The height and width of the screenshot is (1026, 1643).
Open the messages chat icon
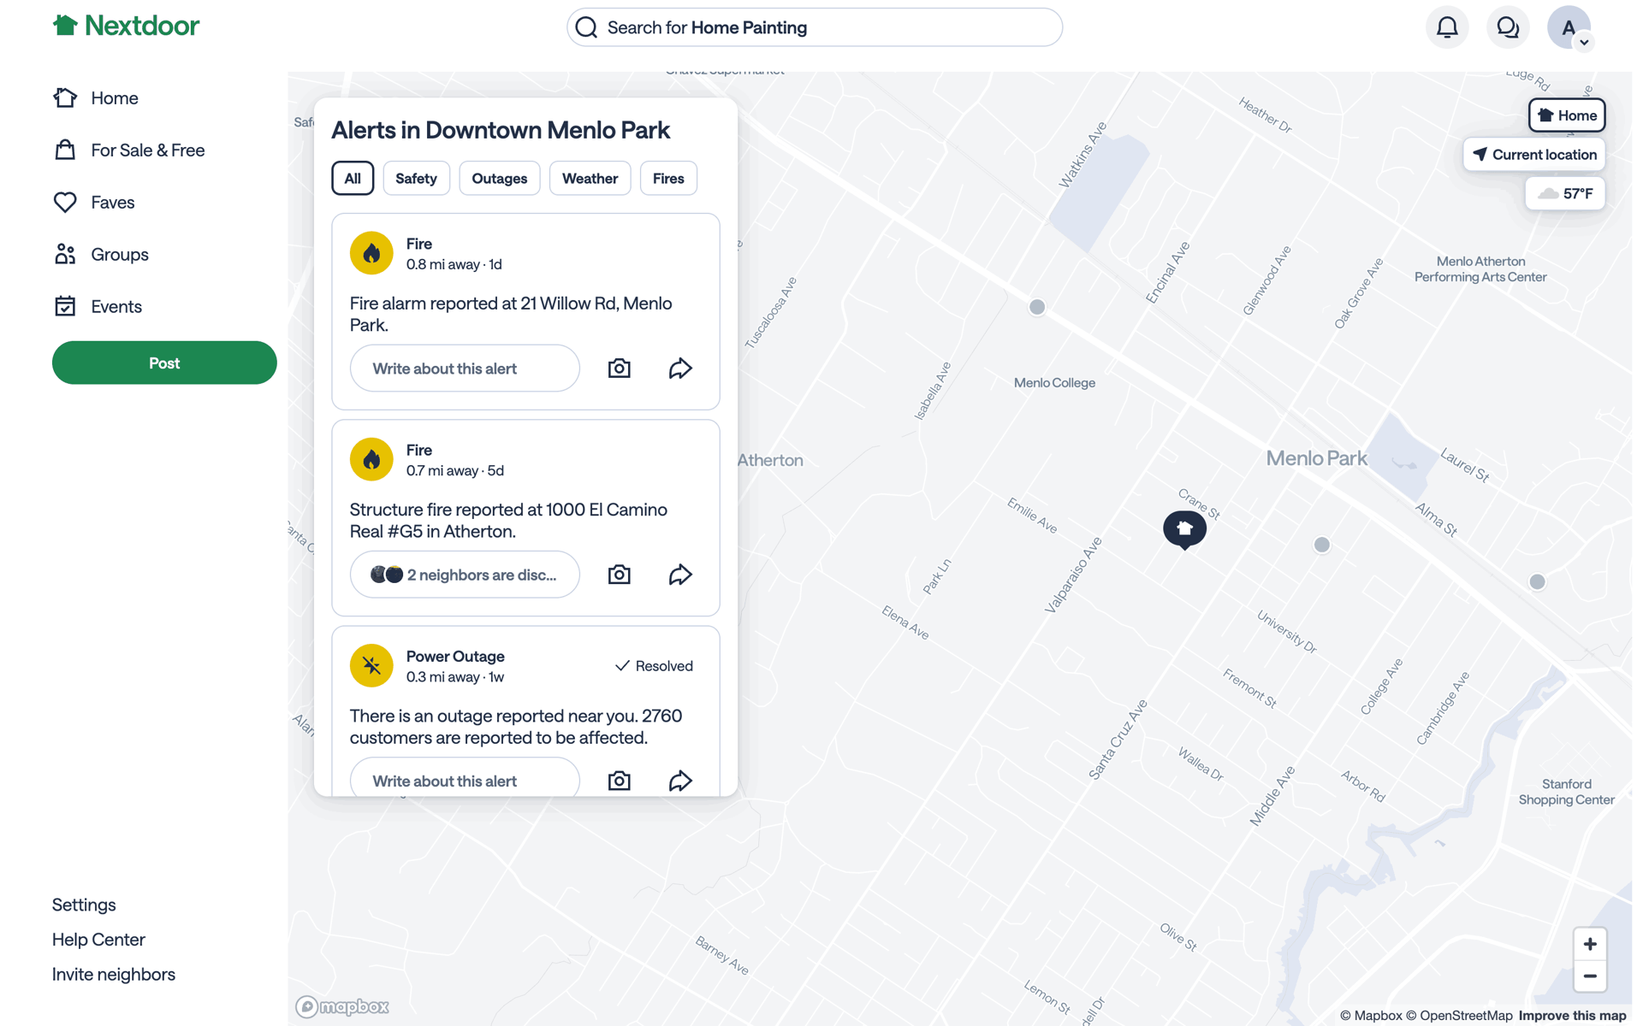[1508, 27]
